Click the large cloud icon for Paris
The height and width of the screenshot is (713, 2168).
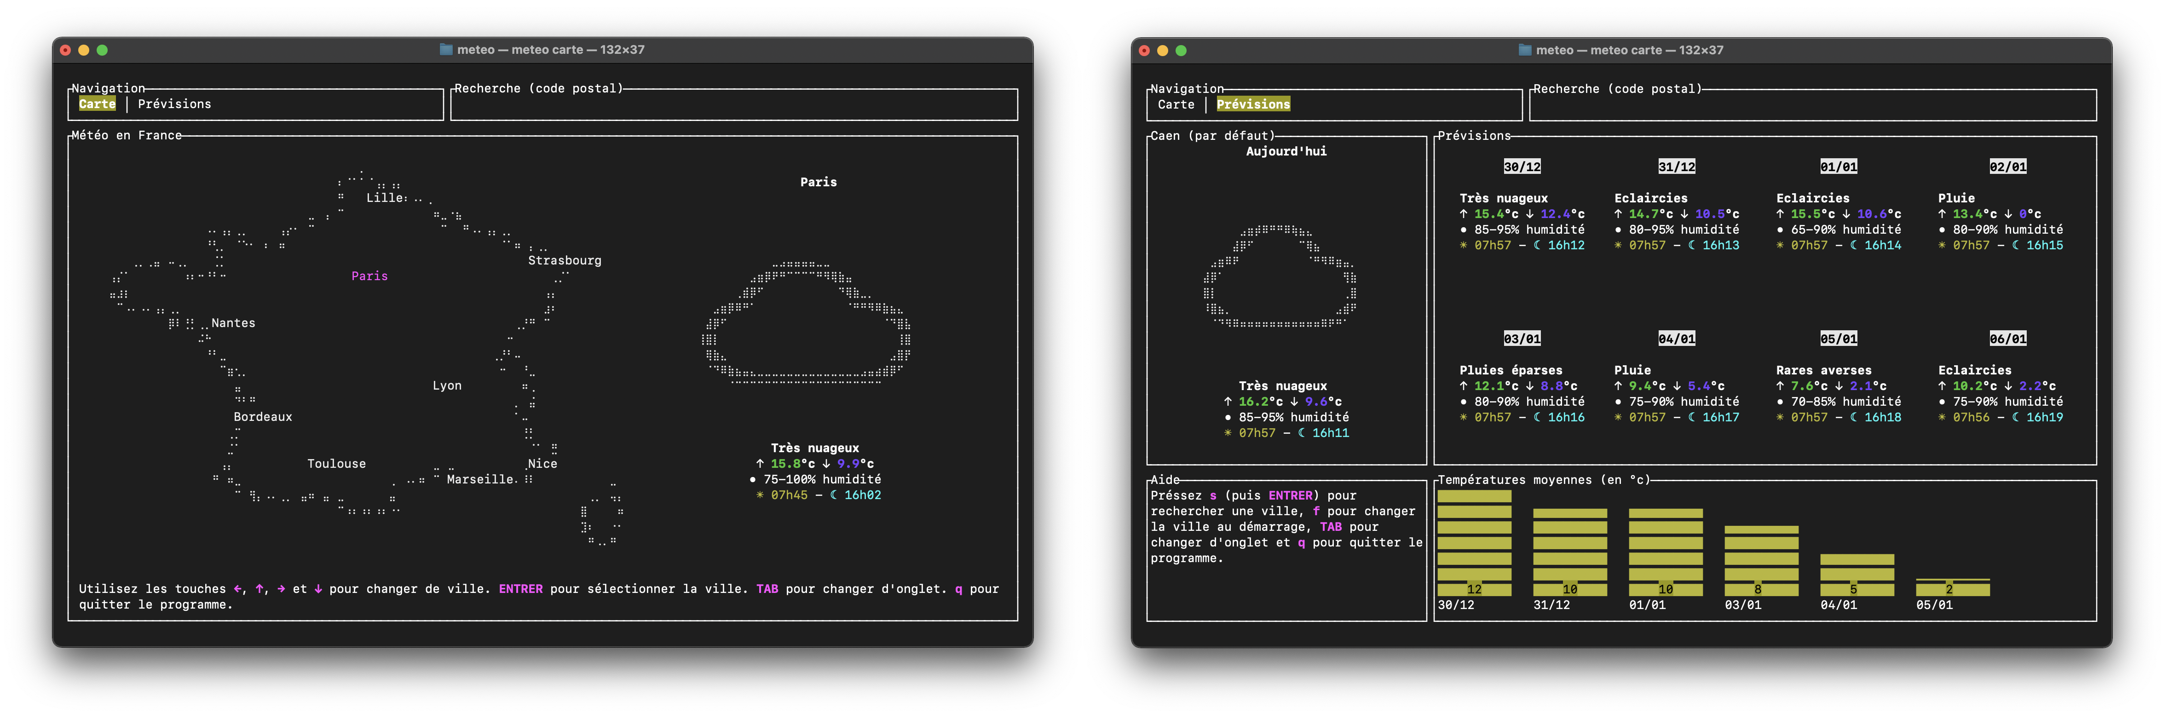[x=806, y=324]
